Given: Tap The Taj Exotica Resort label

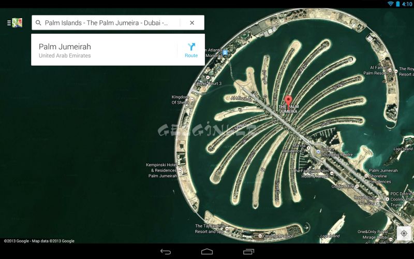Looking at the screenshot, I should pyautogui.click(x=210, y=228).
